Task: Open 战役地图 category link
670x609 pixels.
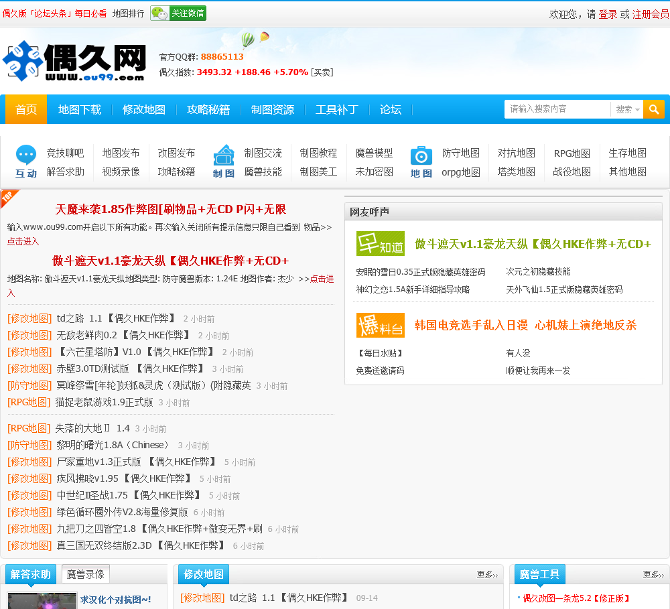Action: [572, 172]
